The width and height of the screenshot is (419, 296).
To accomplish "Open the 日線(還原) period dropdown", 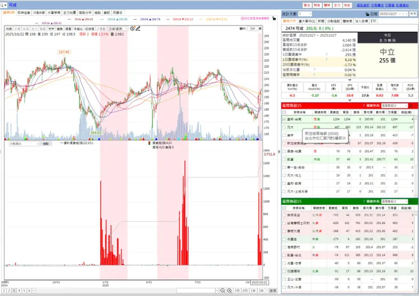I will (x=118, y=29).
